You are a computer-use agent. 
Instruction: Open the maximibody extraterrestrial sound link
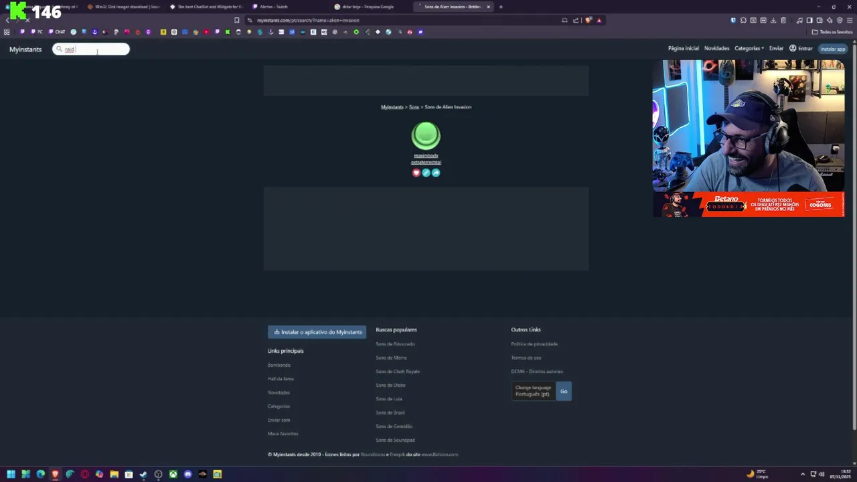(x=426, y=159)
